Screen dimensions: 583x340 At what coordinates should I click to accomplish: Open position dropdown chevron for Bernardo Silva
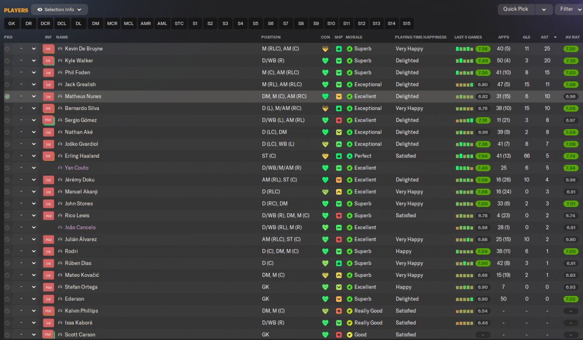[x=34, y=108]
